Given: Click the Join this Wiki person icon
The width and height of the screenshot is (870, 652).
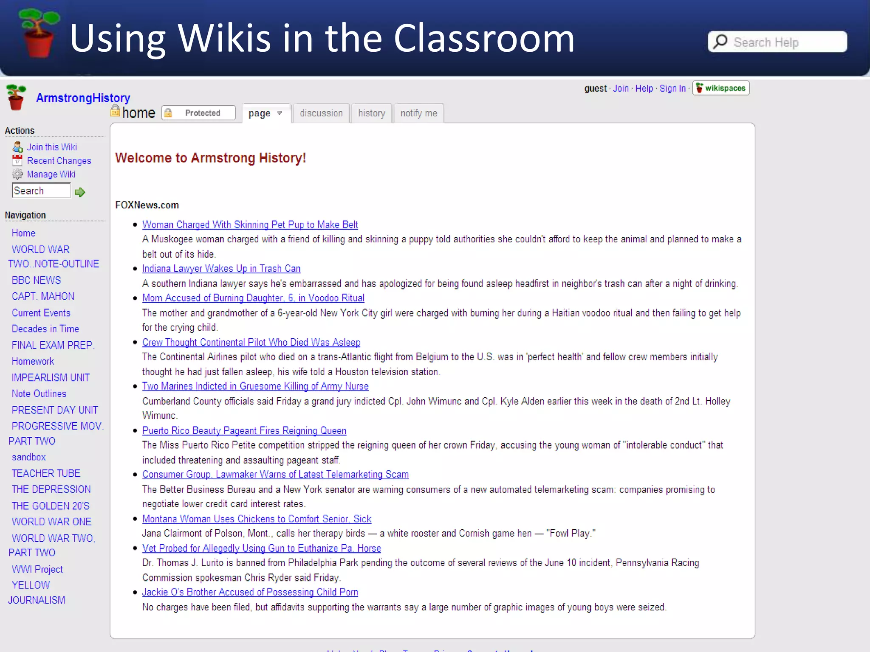Looking at the screenshot, I should [17, 147].
